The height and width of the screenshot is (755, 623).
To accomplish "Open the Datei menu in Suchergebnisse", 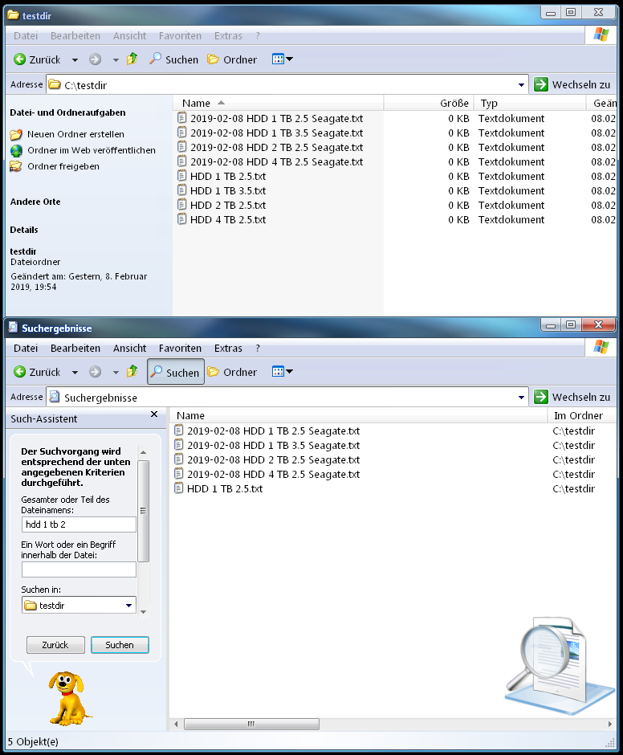I will [26, 348].
